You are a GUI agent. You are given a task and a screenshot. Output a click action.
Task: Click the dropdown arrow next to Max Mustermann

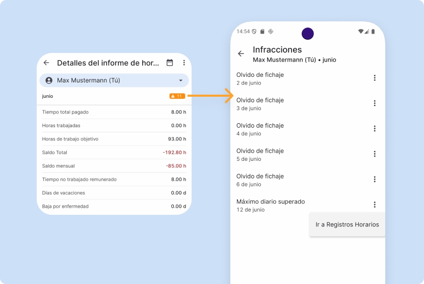[180, 80]
